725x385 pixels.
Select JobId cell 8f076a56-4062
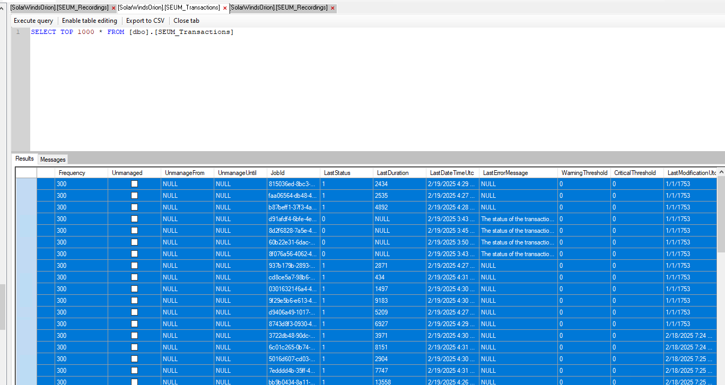pos(293,254)
